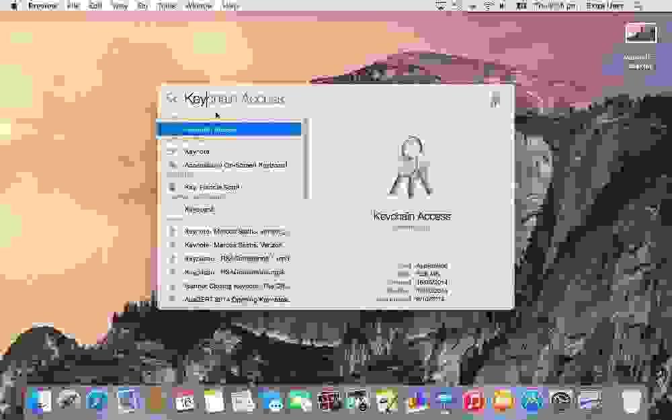Click the fast user switching name in menu bar
Image resolution: width=672 pixels, height=420 pixels.
[603, 5]
